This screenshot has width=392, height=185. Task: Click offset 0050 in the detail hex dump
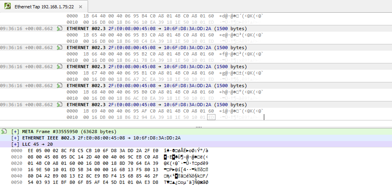coord(17,182)
